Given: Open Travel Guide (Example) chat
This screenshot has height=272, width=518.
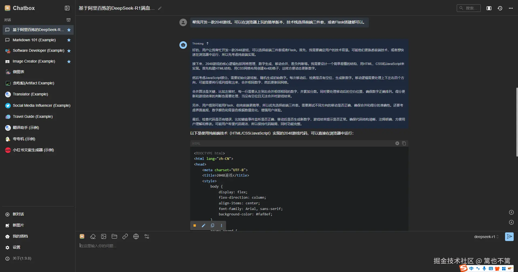Looking at the screenshot, I should point(38,116).
